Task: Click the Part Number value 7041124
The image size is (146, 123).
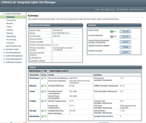Action: click(x=56, y=36)
